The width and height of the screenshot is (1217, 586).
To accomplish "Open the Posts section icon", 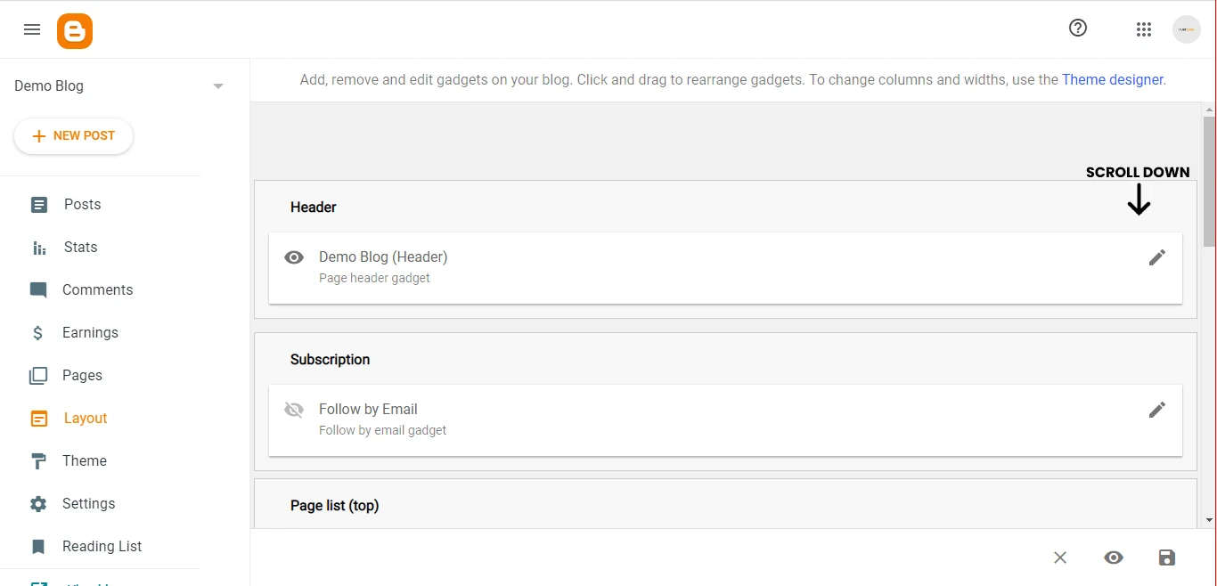I will tap(39, 204).
